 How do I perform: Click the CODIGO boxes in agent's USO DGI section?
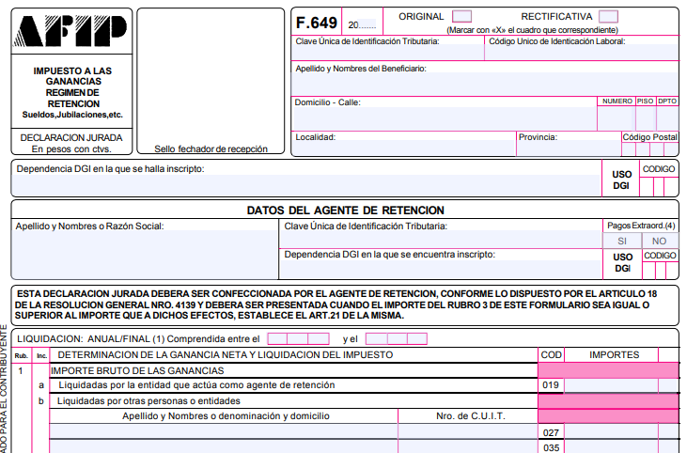coord(661,271)
